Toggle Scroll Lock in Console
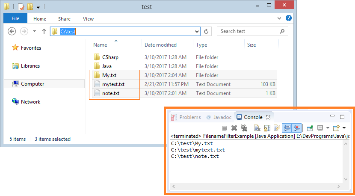The width and height of the screenshot is (355, 196). pos(267,128)
